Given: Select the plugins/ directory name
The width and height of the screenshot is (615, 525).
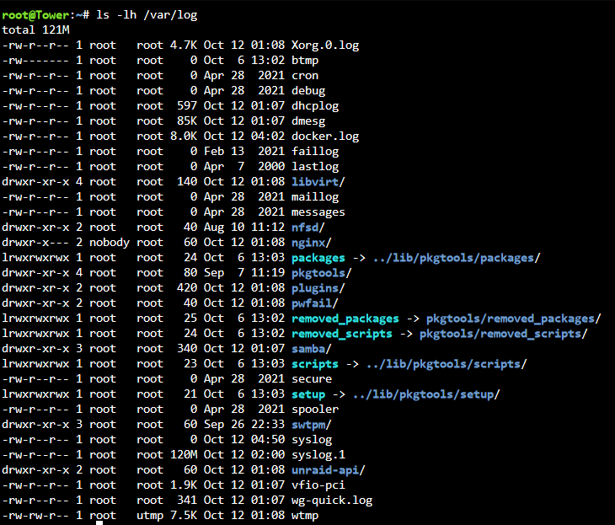Looking at the screenshot, I should coord(318,288).
